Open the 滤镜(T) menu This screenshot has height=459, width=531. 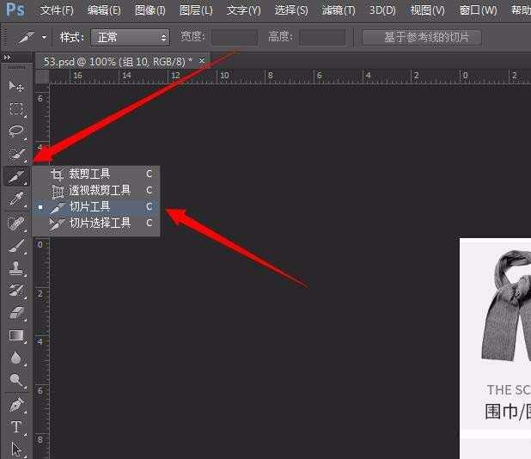(337, 10)
